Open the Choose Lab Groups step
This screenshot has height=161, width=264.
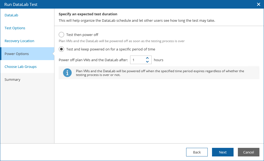click(x=20, y=67)
